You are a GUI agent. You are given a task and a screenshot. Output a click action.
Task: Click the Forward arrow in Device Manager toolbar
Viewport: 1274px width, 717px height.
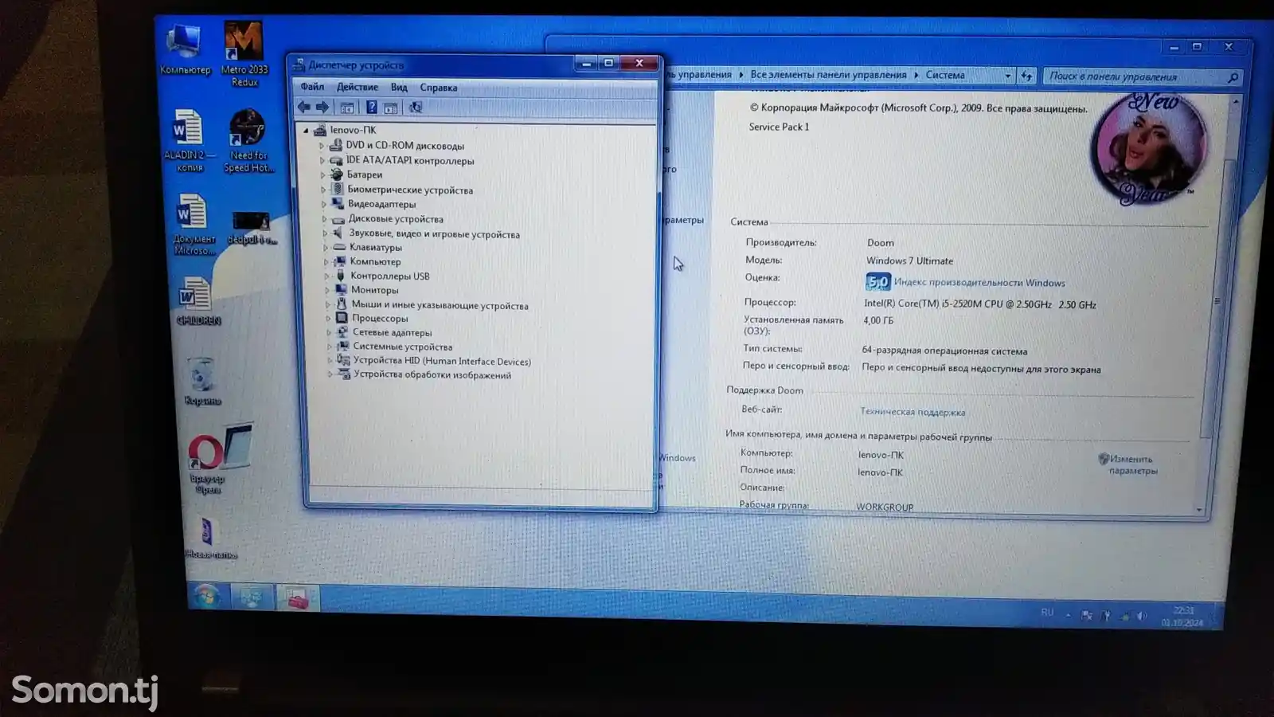[322, 107]
